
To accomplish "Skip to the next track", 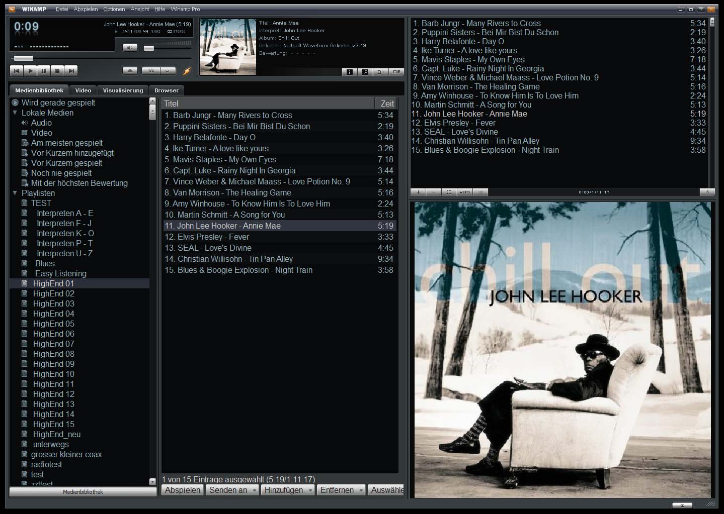I will 71,71.
